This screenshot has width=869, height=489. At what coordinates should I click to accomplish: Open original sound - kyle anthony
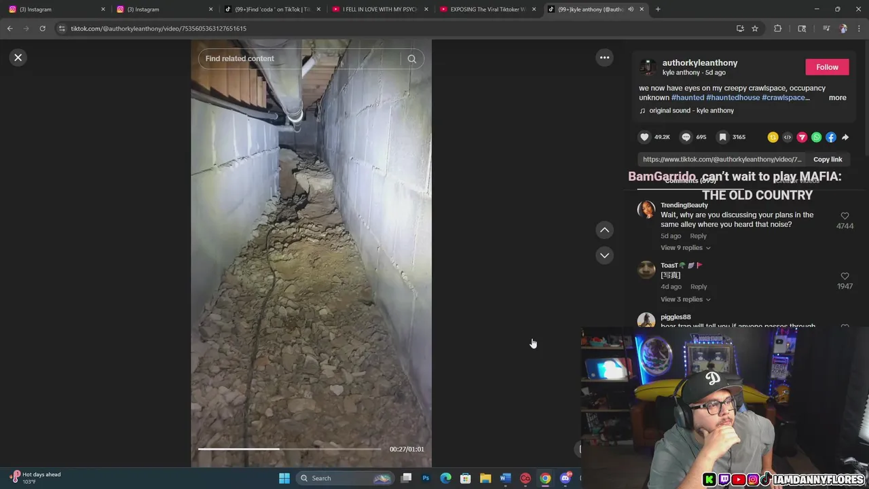click(x=691, y=111)
